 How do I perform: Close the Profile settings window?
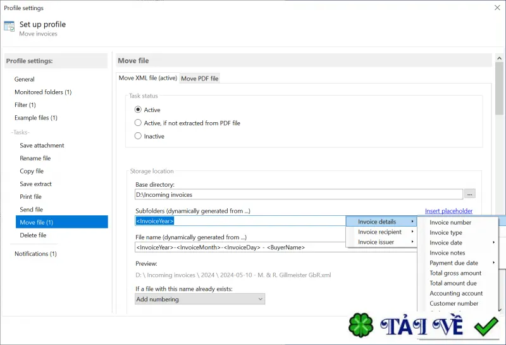(497, 8)
